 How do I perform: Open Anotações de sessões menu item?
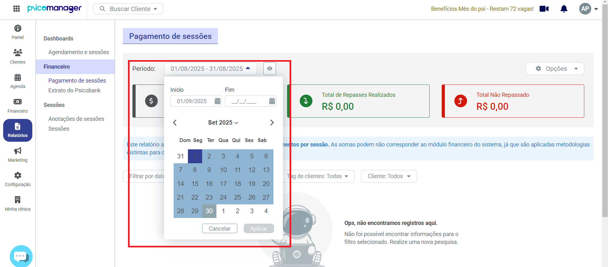pos(76,119)
